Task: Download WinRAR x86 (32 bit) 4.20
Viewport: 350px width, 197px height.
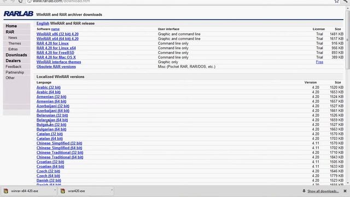Action: pos(57,34)
